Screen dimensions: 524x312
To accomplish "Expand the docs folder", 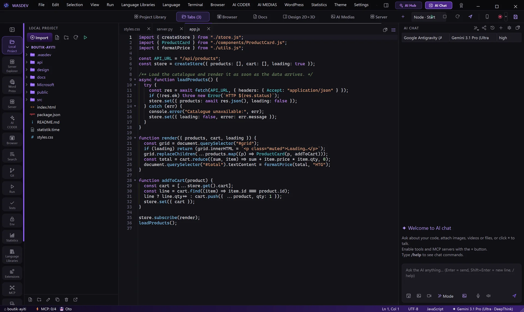I will tap(27, 77).
